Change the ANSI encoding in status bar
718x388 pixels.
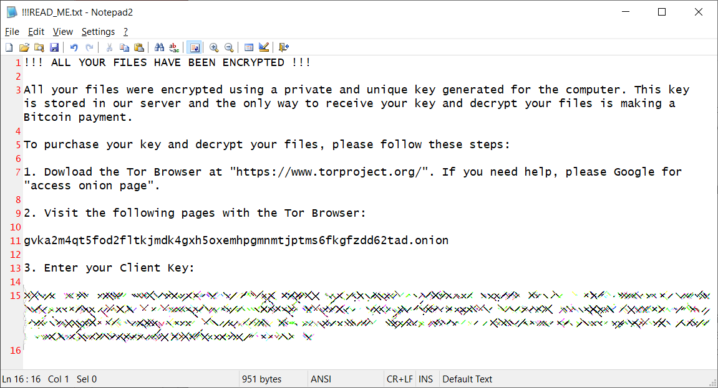pos(321,379)
